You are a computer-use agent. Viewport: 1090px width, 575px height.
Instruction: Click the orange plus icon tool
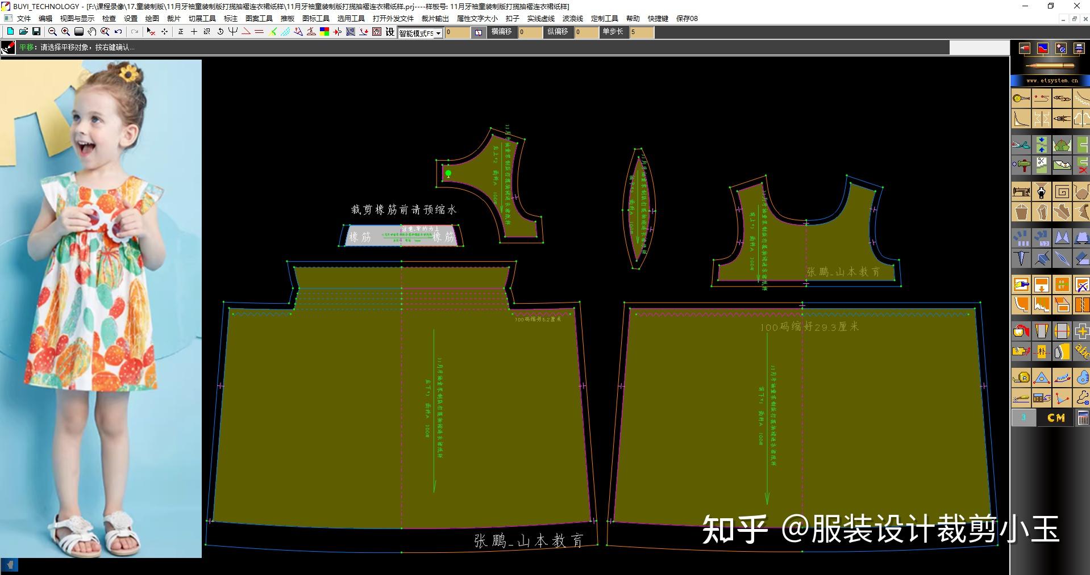tap(1081, 331)
